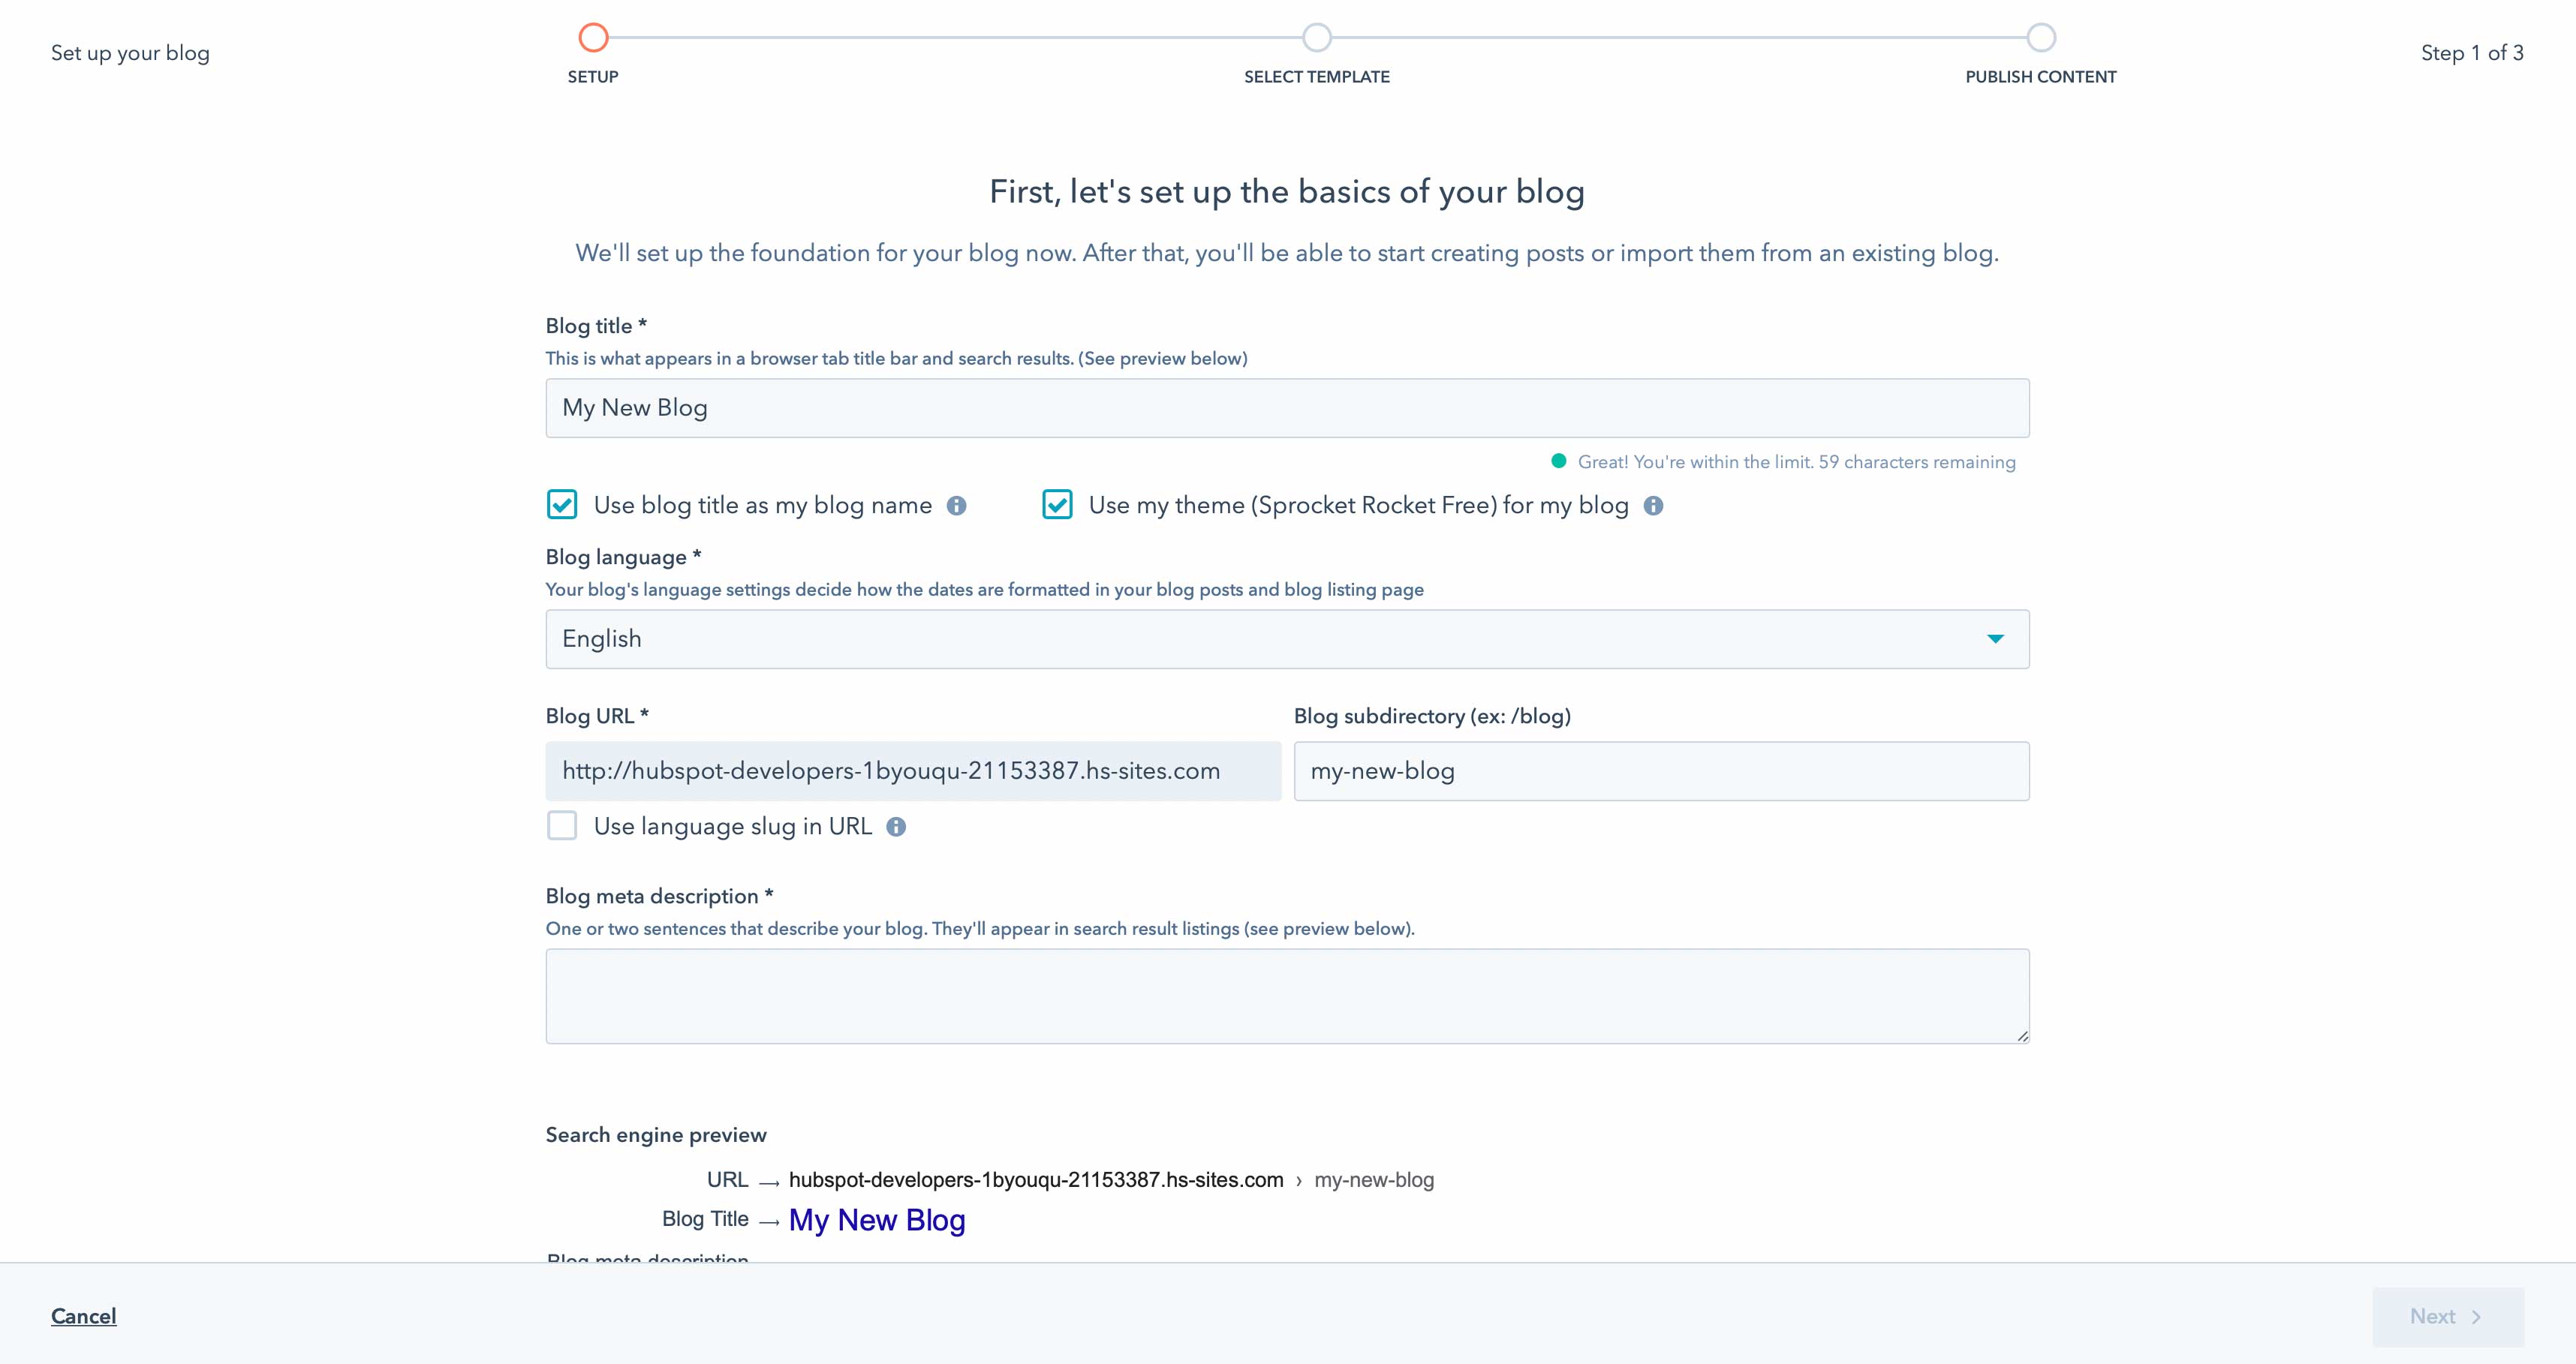Click the empty Blog meta description textarea
Viewport: 2576px width, 1364px height.
(x=1287, y=996)
